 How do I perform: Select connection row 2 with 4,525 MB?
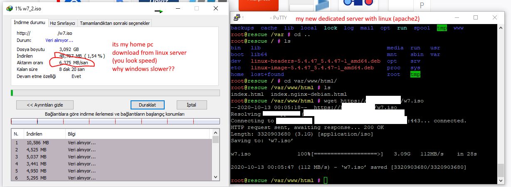[x=112, y=150]
